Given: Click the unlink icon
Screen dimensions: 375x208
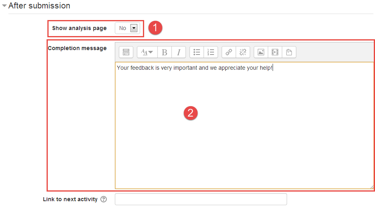Looking at the screenshot, I should [x=243, y=52].
